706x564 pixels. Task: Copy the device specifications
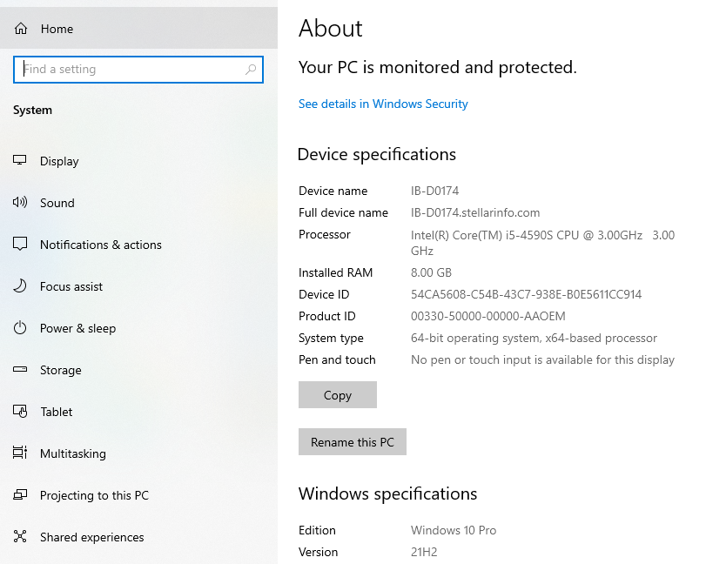tap(338, 395)
